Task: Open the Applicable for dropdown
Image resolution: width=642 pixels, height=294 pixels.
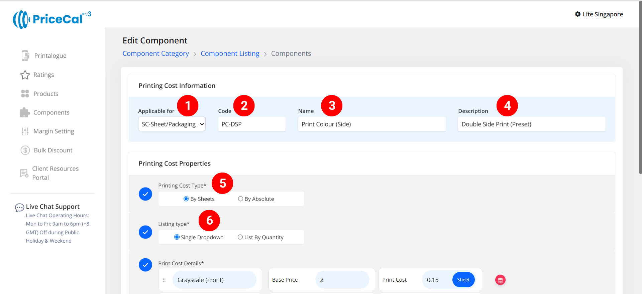Action: tap(172, 124)
